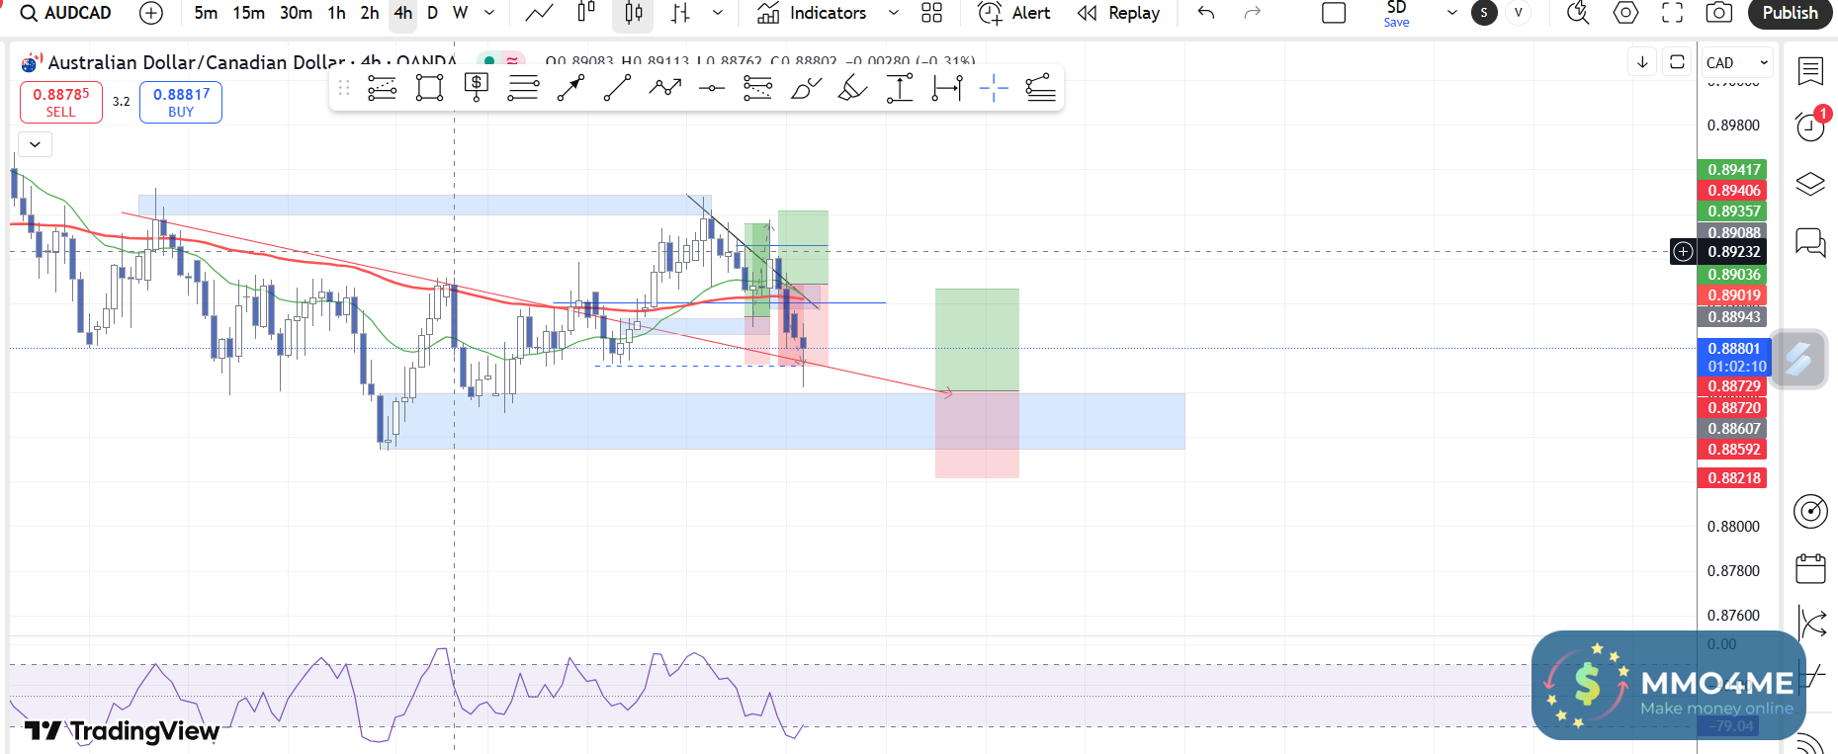Expand the timeframe interval dropdown chevron
The height and width of the screenshot is (754, 1838).
tap(489, 13)
